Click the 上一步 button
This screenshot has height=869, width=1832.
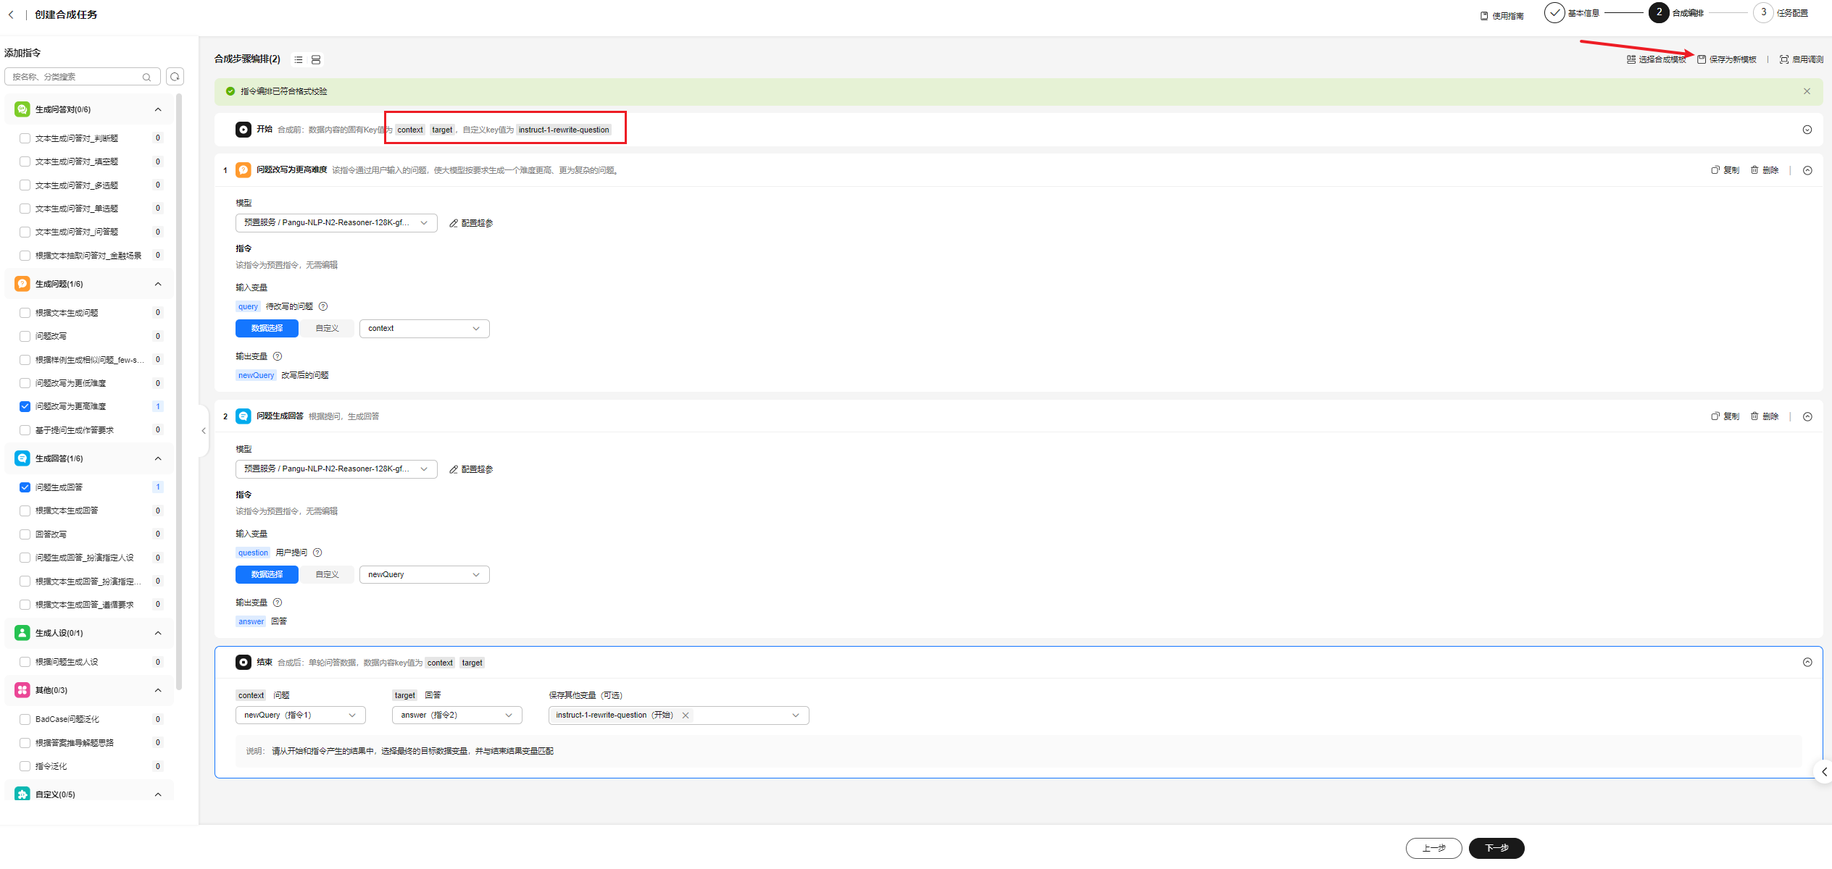pos(1433,848)
